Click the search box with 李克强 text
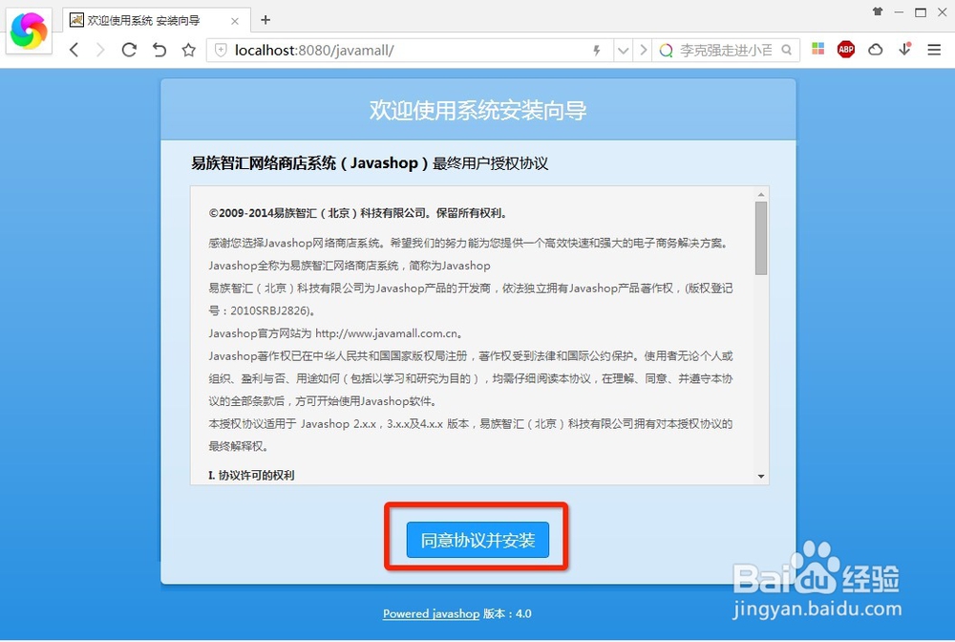The image size is (955, 642). coord(726,50)
